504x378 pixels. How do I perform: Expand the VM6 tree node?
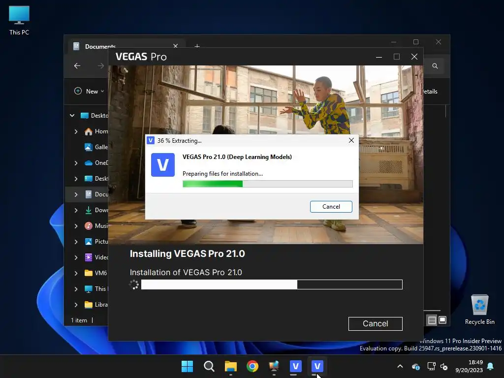pos(76,273)
